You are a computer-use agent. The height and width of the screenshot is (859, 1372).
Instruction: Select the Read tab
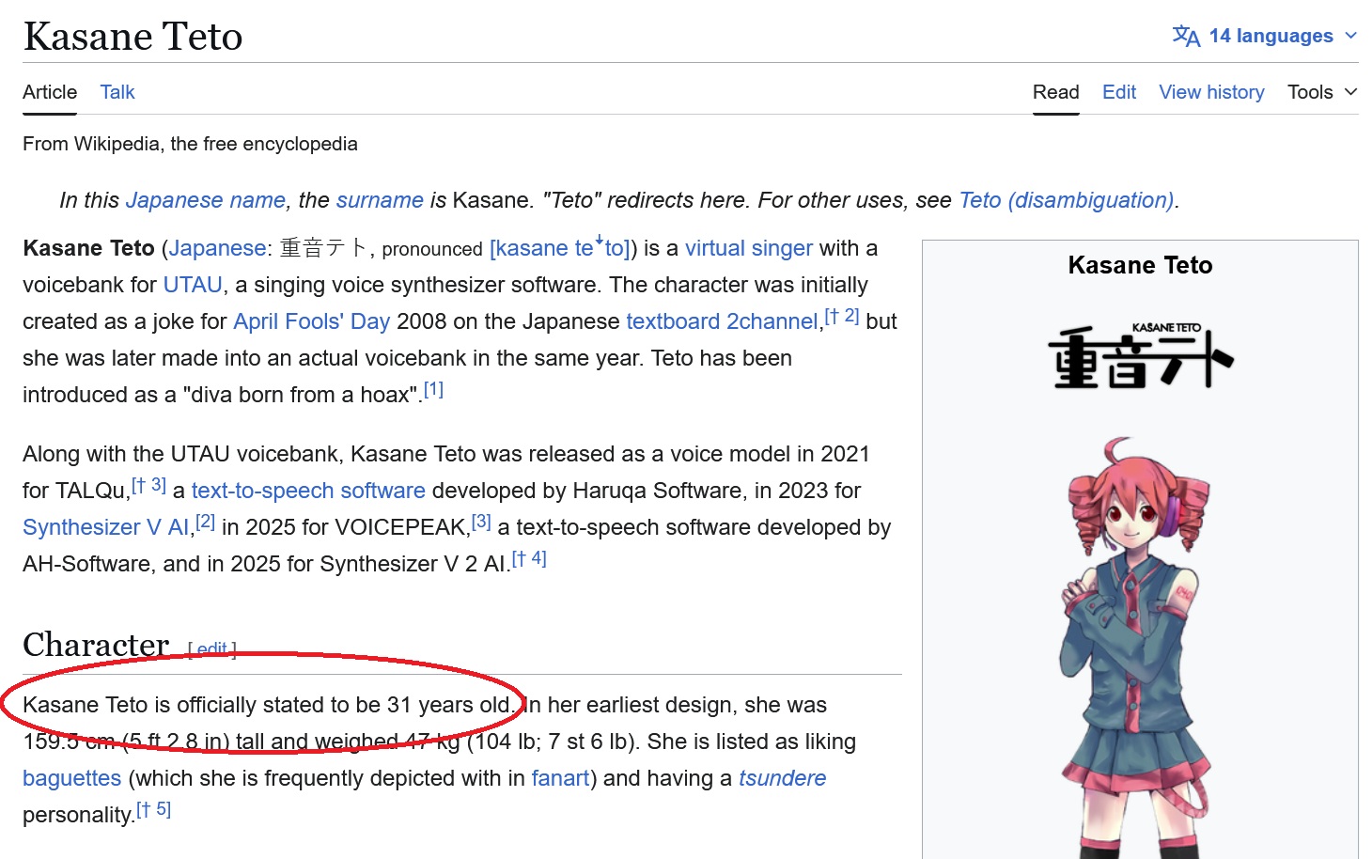(x=1055, y=92)
